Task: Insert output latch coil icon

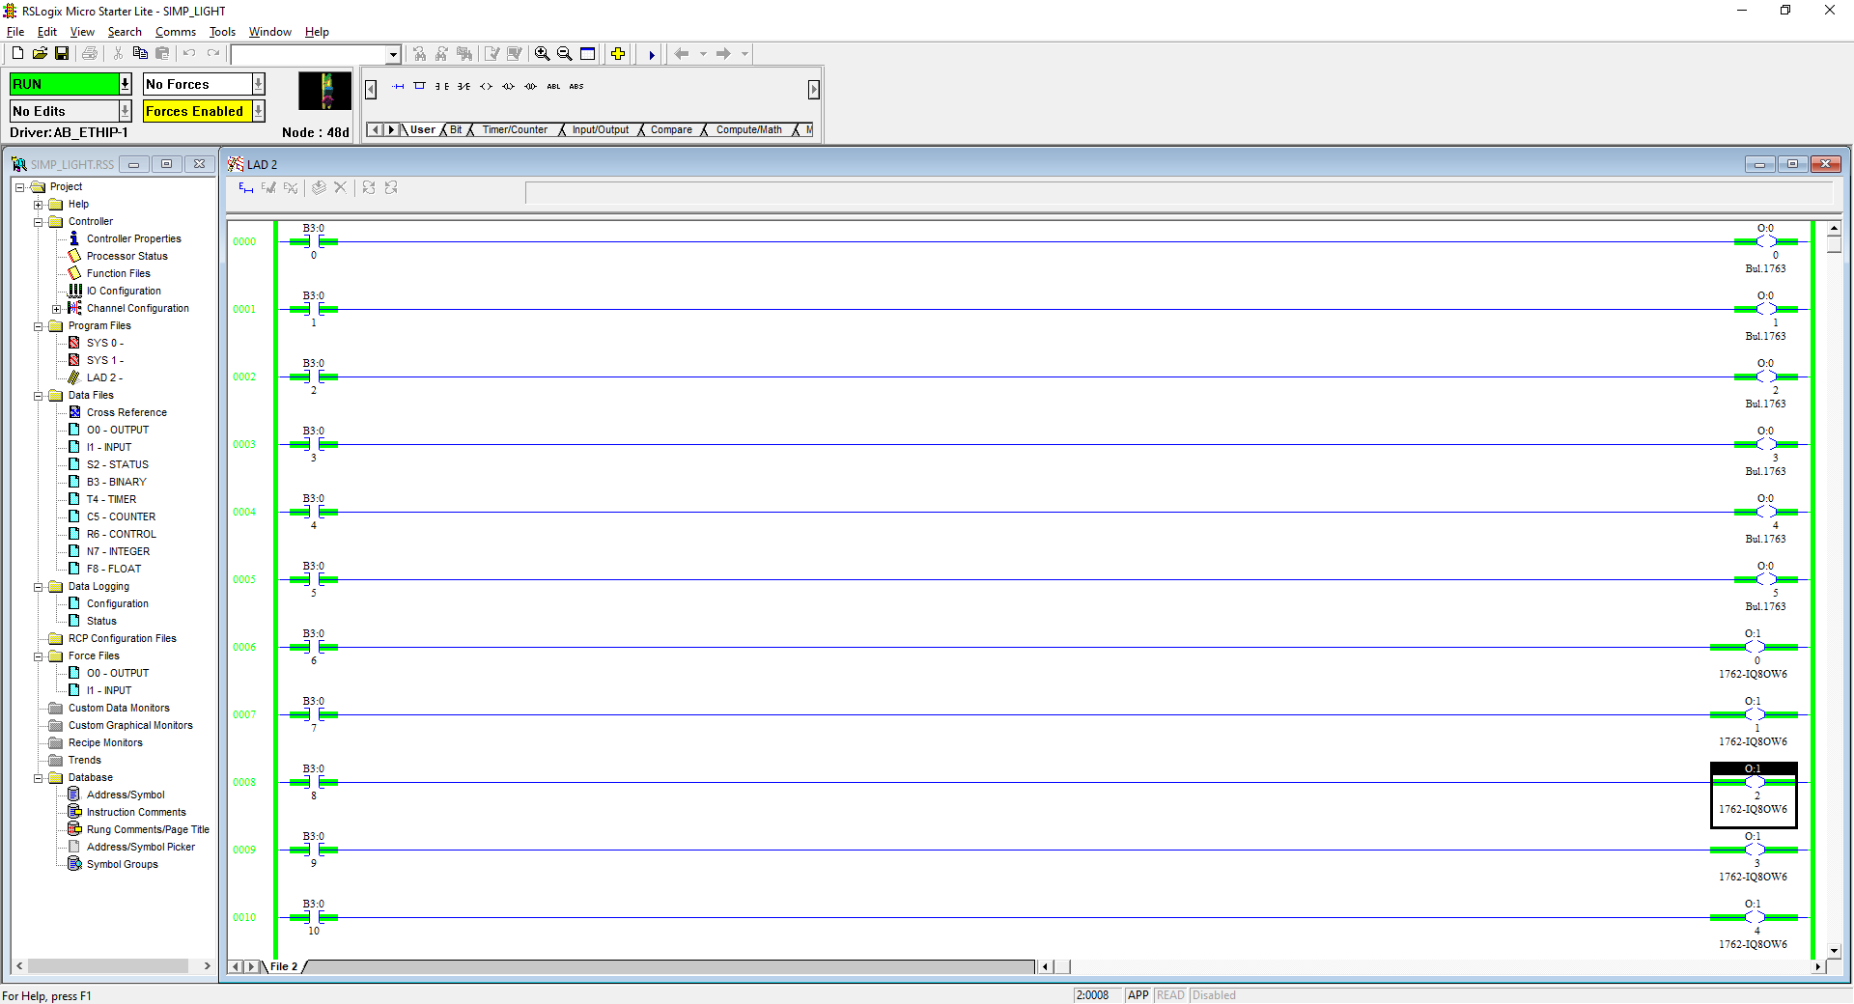Action: (x=508, y=87)
